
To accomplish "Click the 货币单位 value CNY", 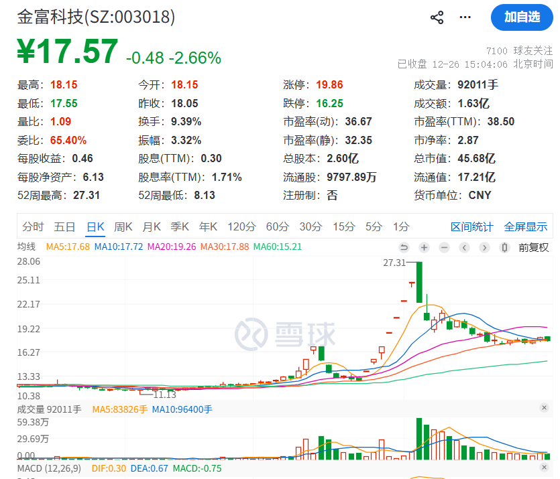I will pos(480,196).
